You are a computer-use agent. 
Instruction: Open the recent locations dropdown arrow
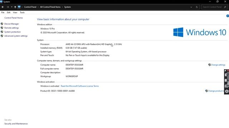point(12,7)
